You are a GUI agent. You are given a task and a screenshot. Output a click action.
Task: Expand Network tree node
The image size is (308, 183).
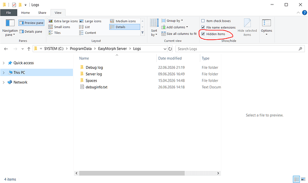[4, 82]
